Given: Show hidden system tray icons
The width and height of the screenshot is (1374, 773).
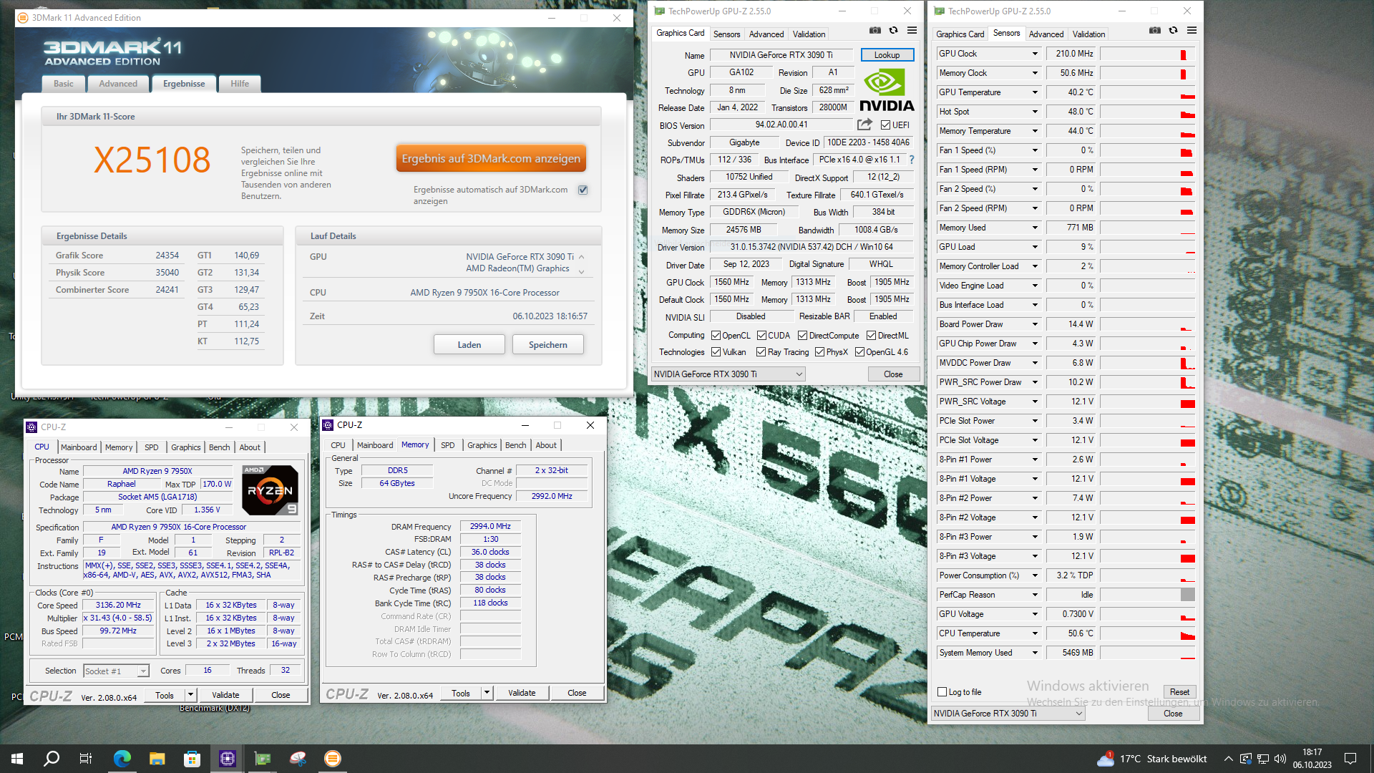Looking at the screenshot, I should [x=1229, y=759].
